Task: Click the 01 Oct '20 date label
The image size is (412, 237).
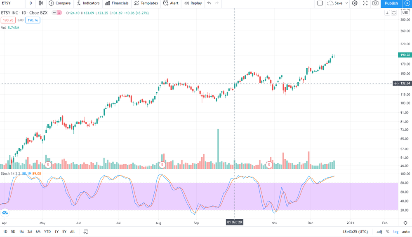Action: [x=234, y=222]
